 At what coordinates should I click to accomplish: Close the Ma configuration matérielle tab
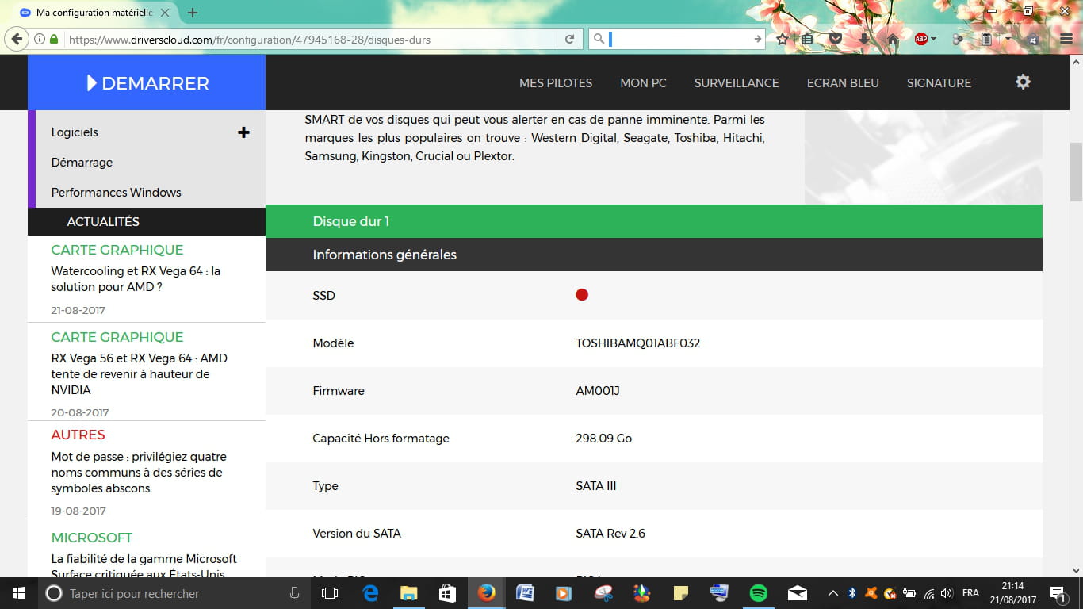pos(165,13)
